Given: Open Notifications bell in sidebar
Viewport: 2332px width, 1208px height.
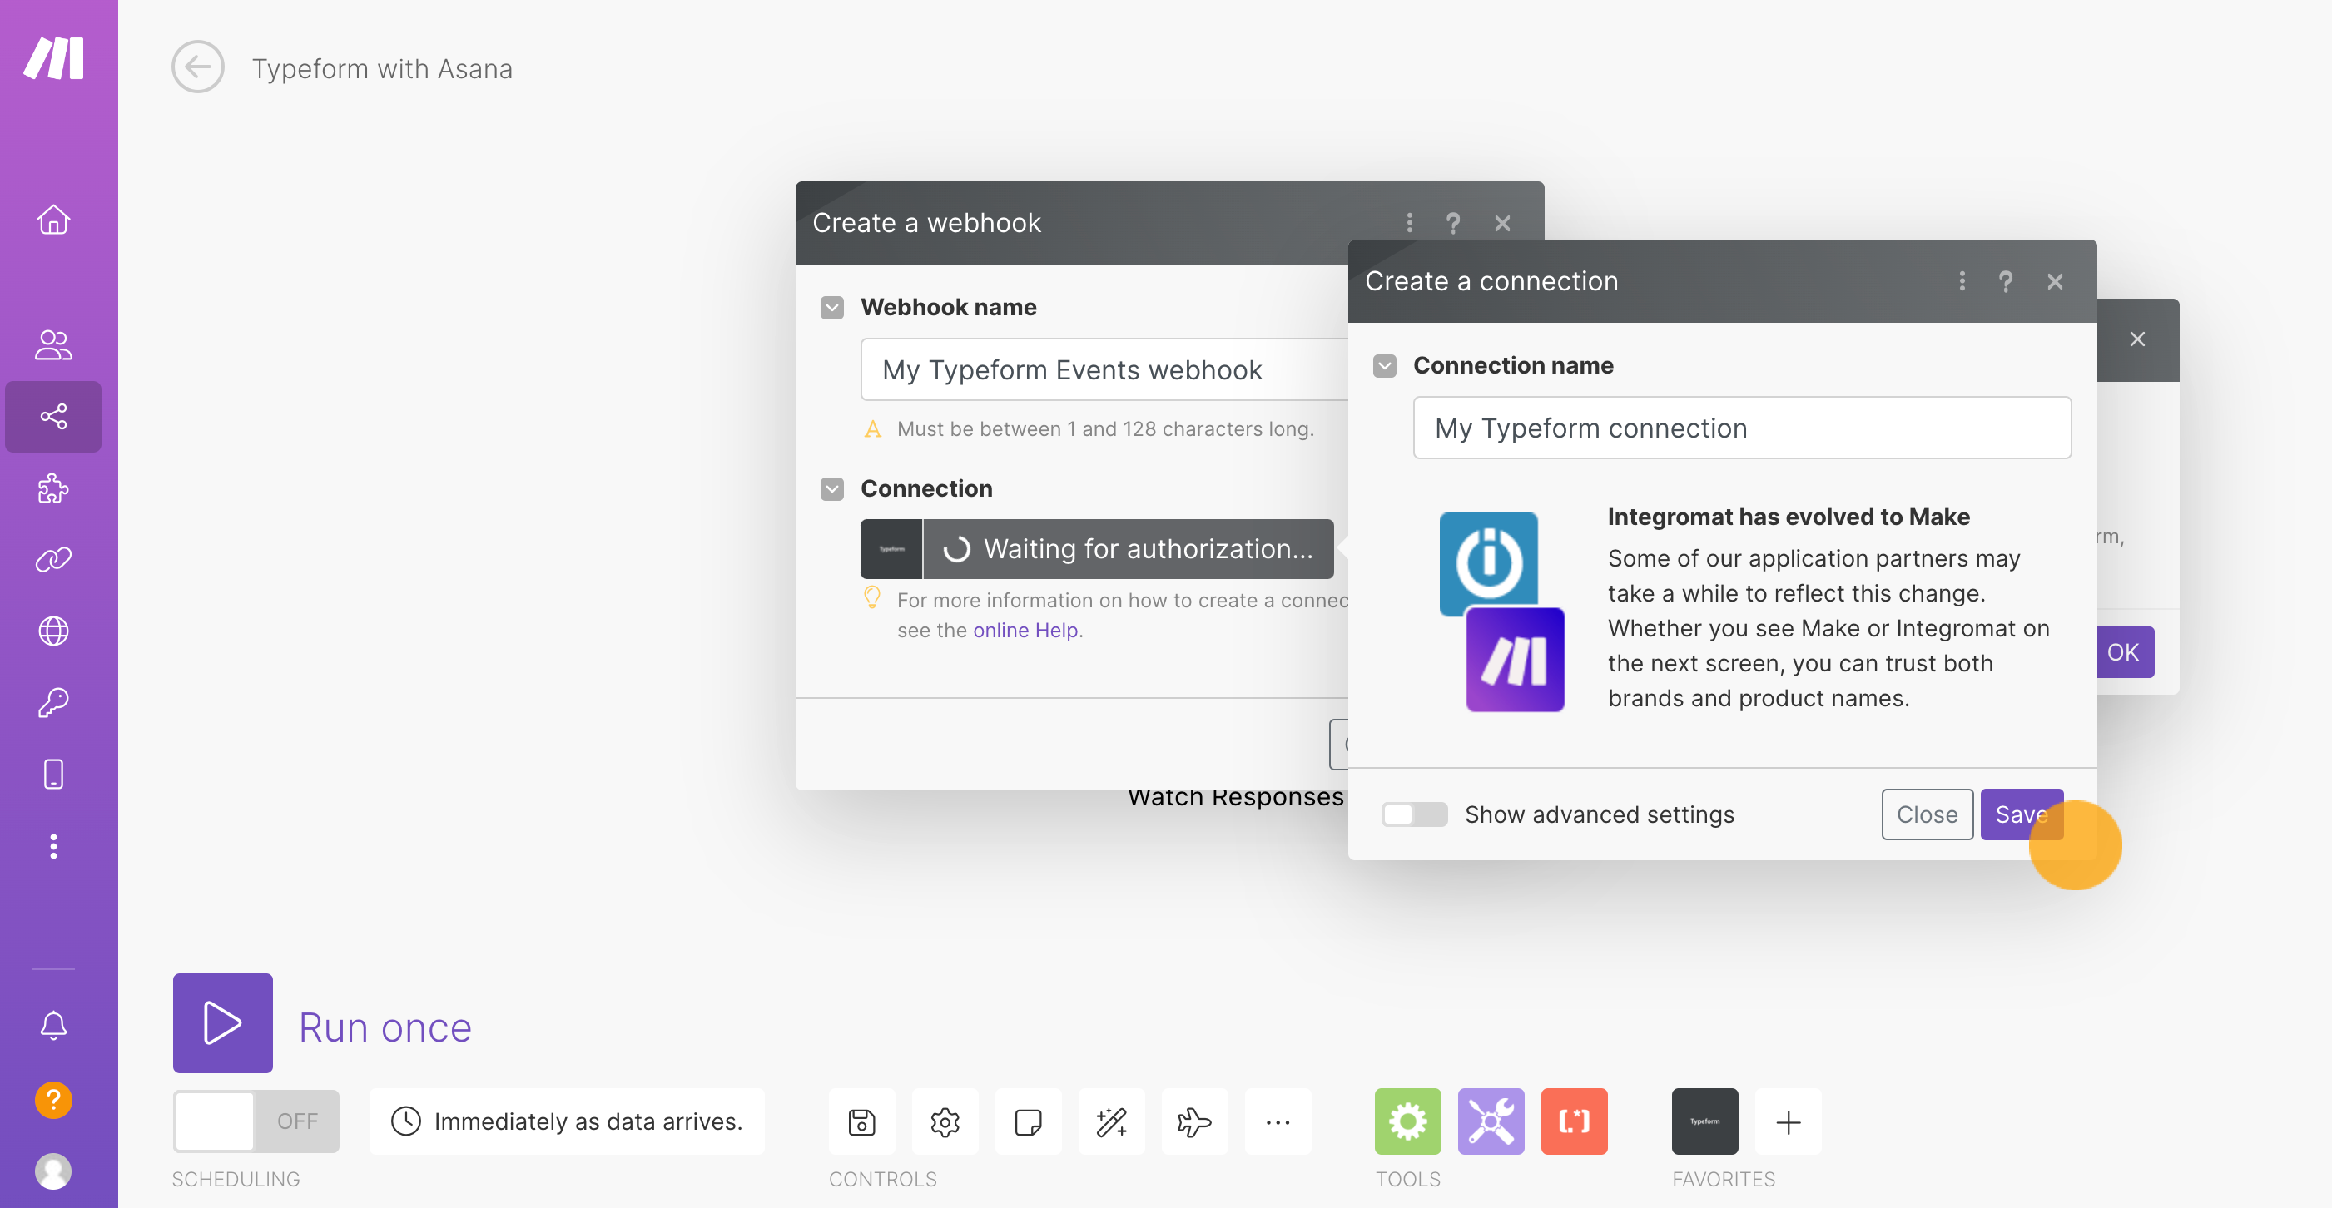Looking at the screenshot, I should pos(53,1025).
